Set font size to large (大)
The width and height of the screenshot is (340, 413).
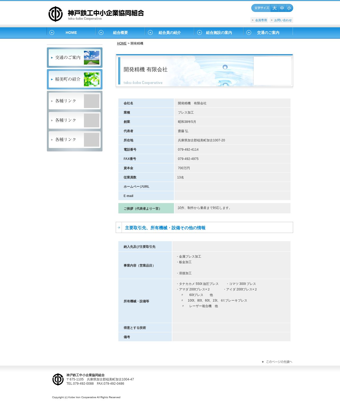pos(275,8)
